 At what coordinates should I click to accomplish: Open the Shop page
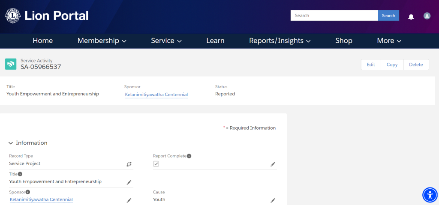[x=344, y=41]
